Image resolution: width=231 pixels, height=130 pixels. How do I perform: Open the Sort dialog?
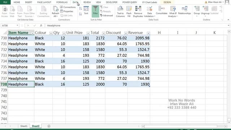pos(86,10)
